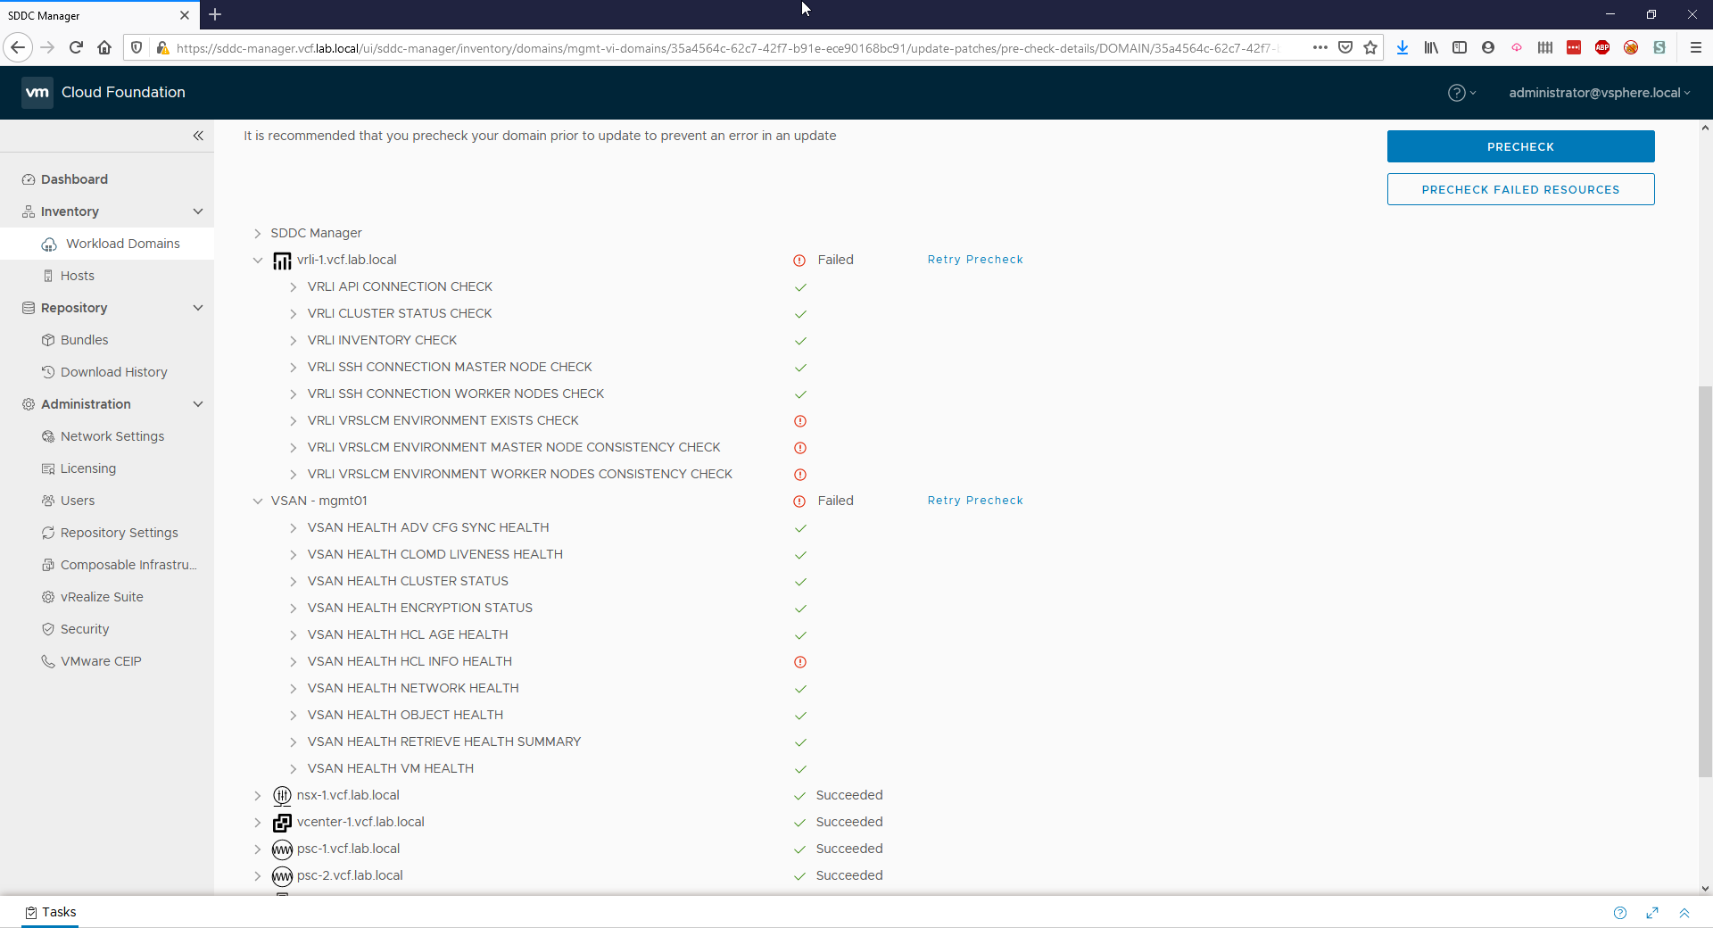Viewport: 1713px width, 928px height.
Task: Go back in browser history
Action: click(x=18, y=47)
